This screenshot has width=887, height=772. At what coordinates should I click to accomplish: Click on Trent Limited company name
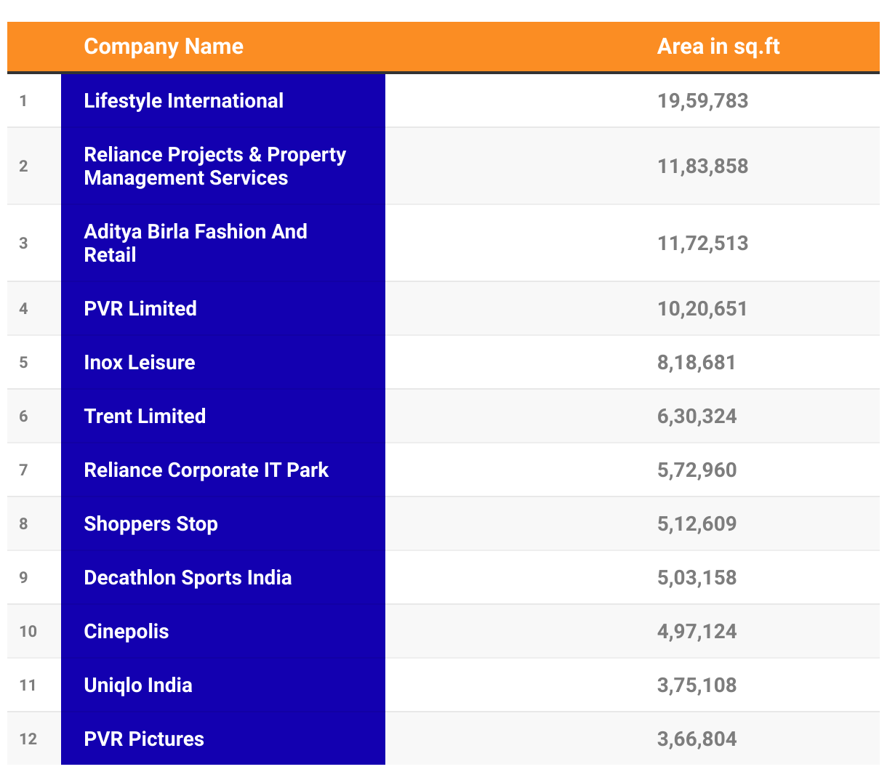145,417
